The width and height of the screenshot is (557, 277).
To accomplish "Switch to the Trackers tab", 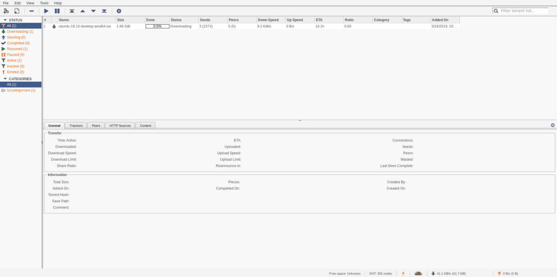I will (x=76, y=125).
